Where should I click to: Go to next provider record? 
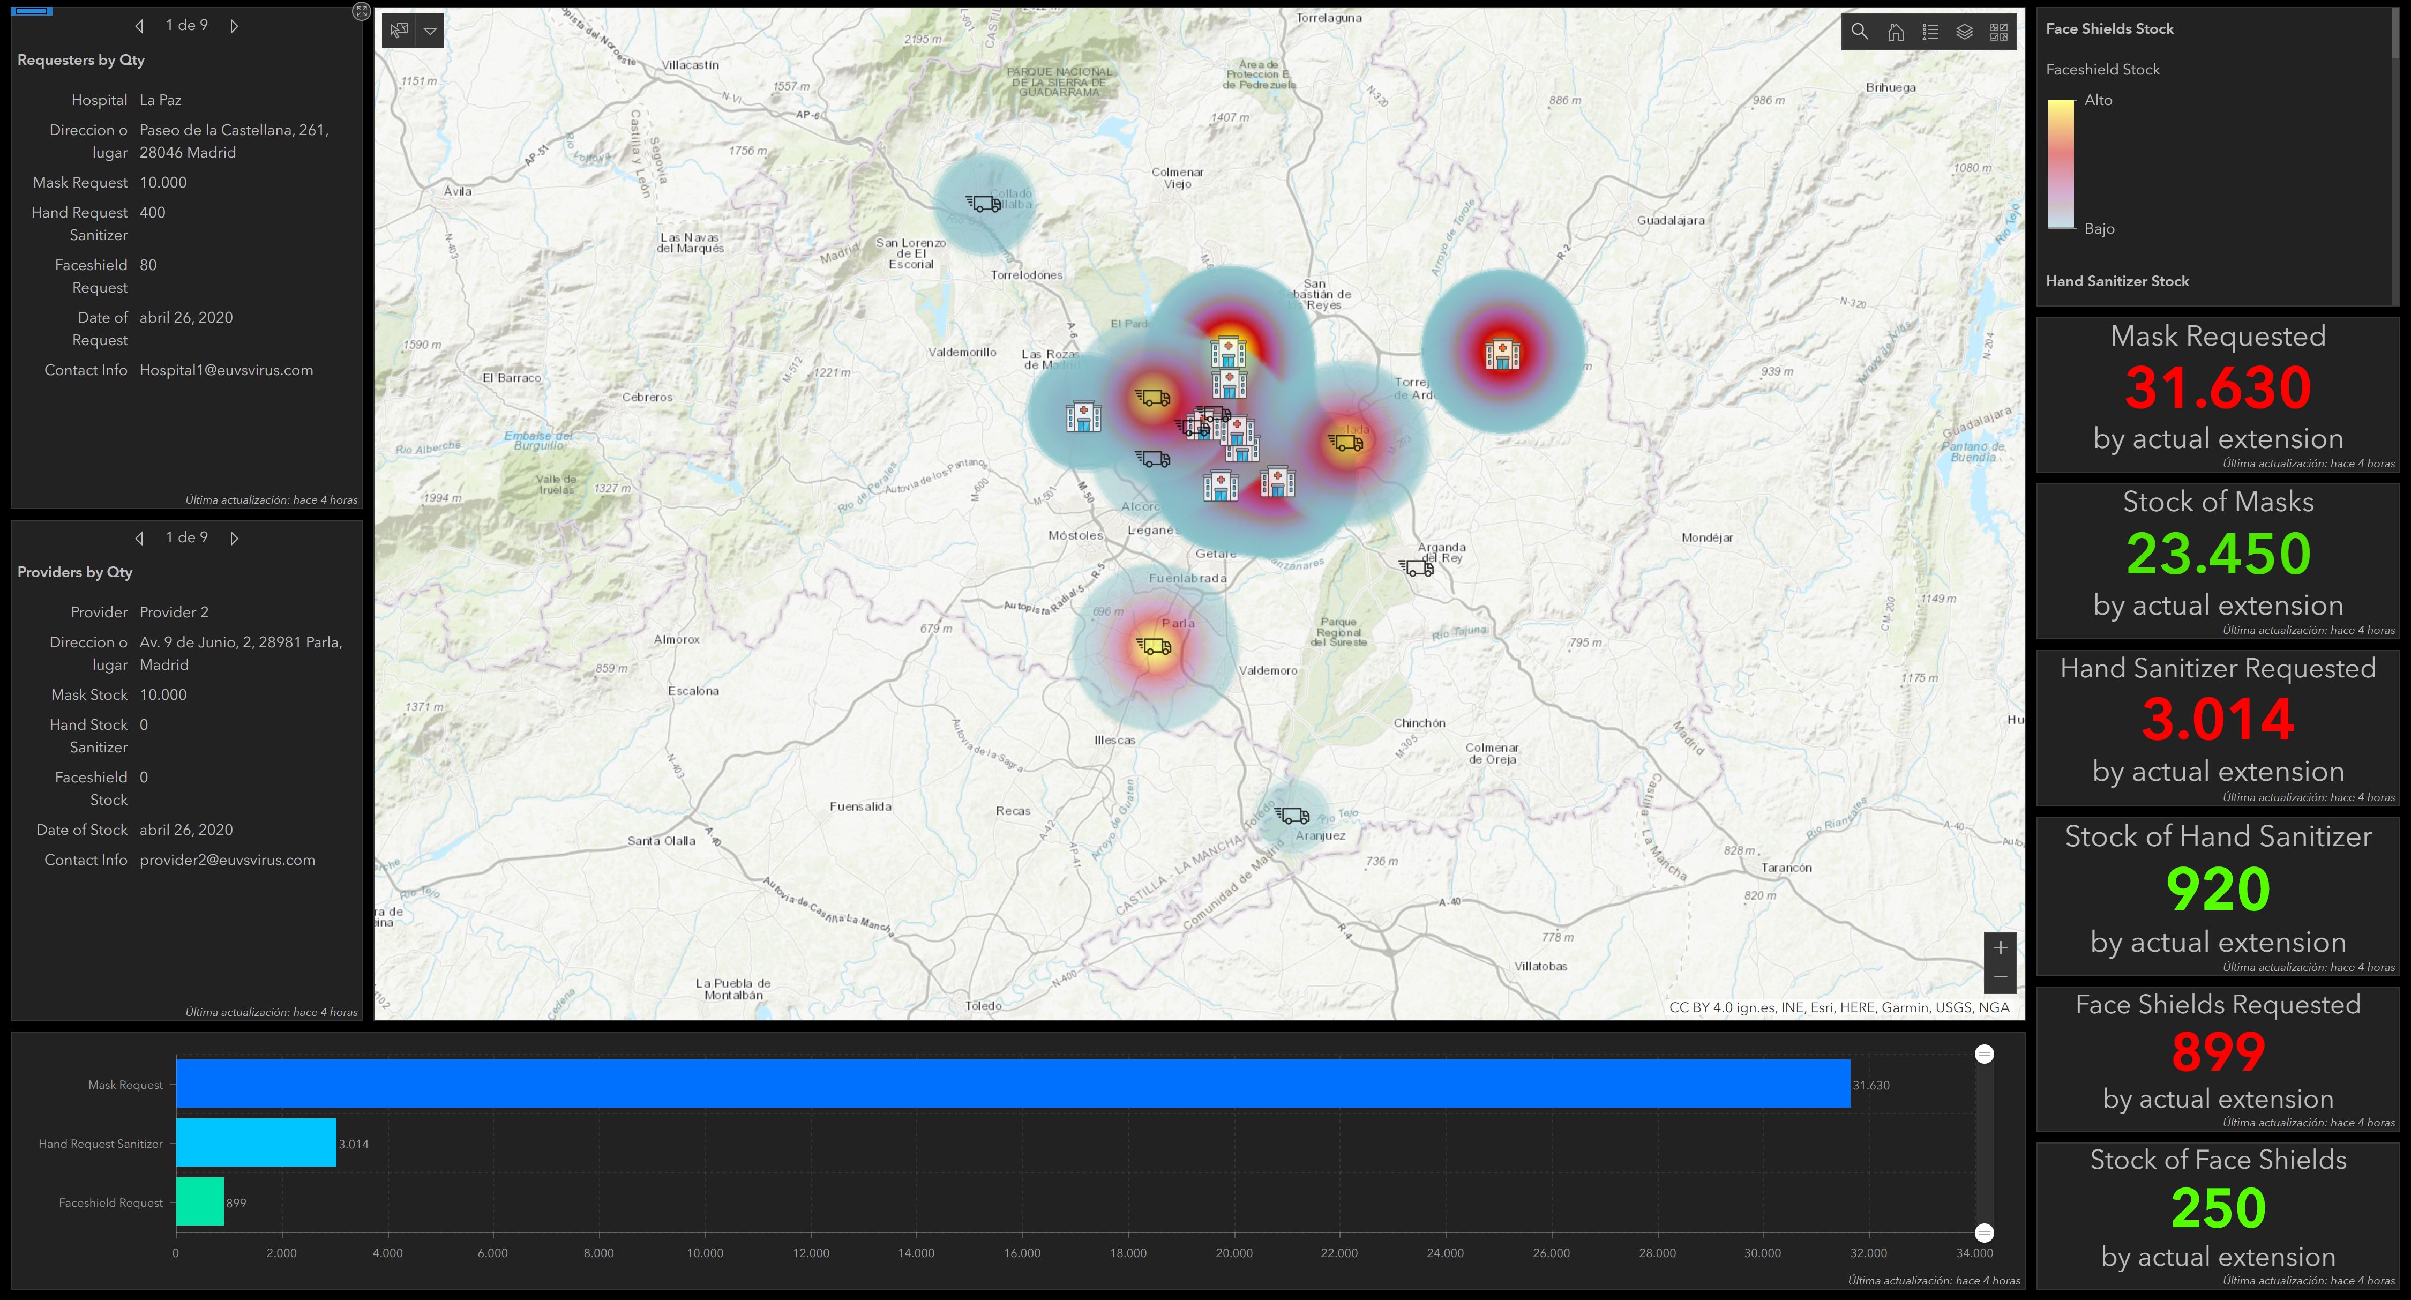[234, 538]
